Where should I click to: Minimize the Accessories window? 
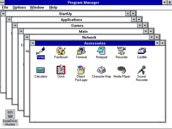pos(157,43)
